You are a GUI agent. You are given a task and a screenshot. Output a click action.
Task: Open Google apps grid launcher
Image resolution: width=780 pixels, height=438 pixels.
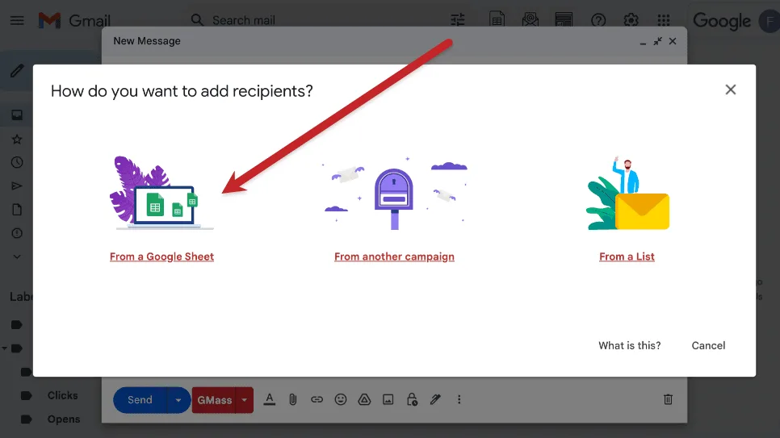click(664, 20)
